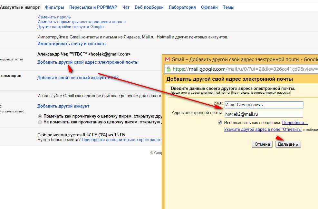The height and width of the screenshot is (209, 318).
Task: Open Другие настройки аккаунта Google
Action: coord(70,27)
